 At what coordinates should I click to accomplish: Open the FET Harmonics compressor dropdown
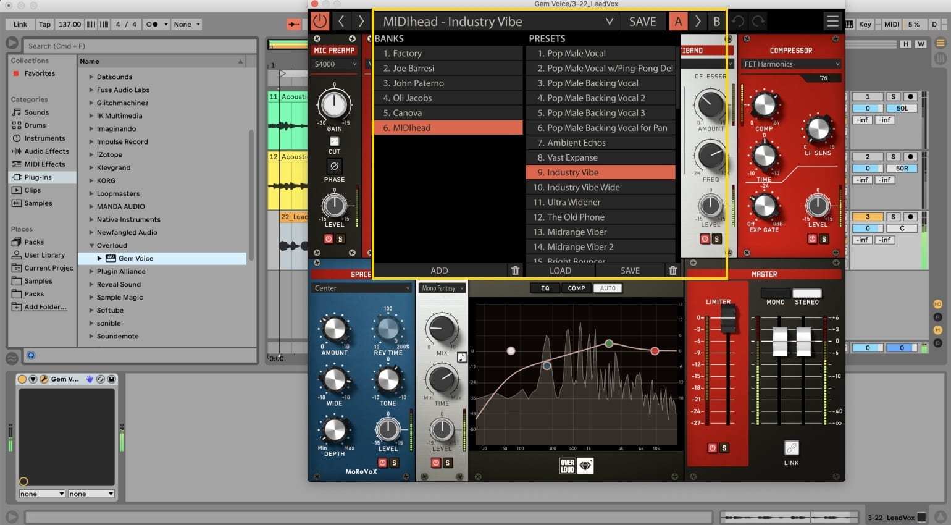click(x=791, y=64)
